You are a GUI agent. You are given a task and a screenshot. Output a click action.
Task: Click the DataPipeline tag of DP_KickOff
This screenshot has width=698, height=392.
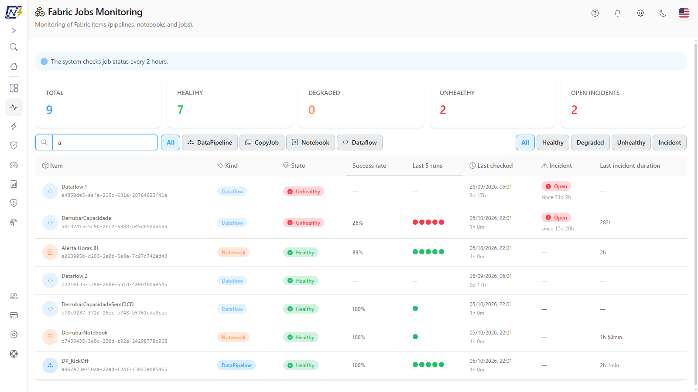[x=236, y=365]
